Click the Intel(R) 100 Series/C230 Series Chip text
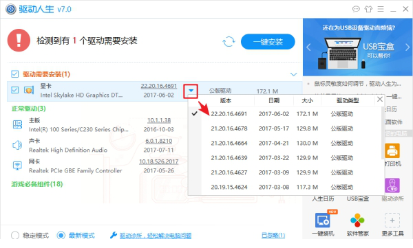The width and height of the screenshot is (413, 248). pos(78,129)
